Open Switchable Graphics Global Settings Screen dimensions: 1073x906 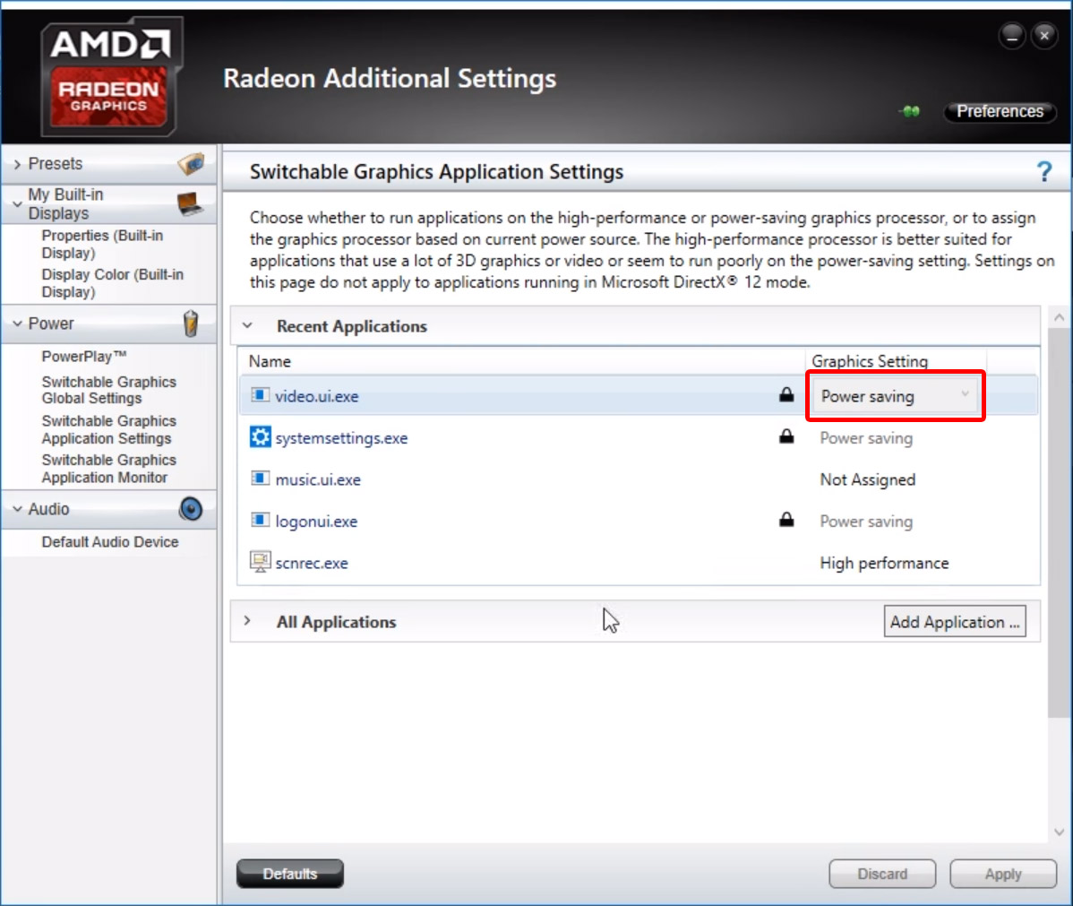(x=108, y=390)
